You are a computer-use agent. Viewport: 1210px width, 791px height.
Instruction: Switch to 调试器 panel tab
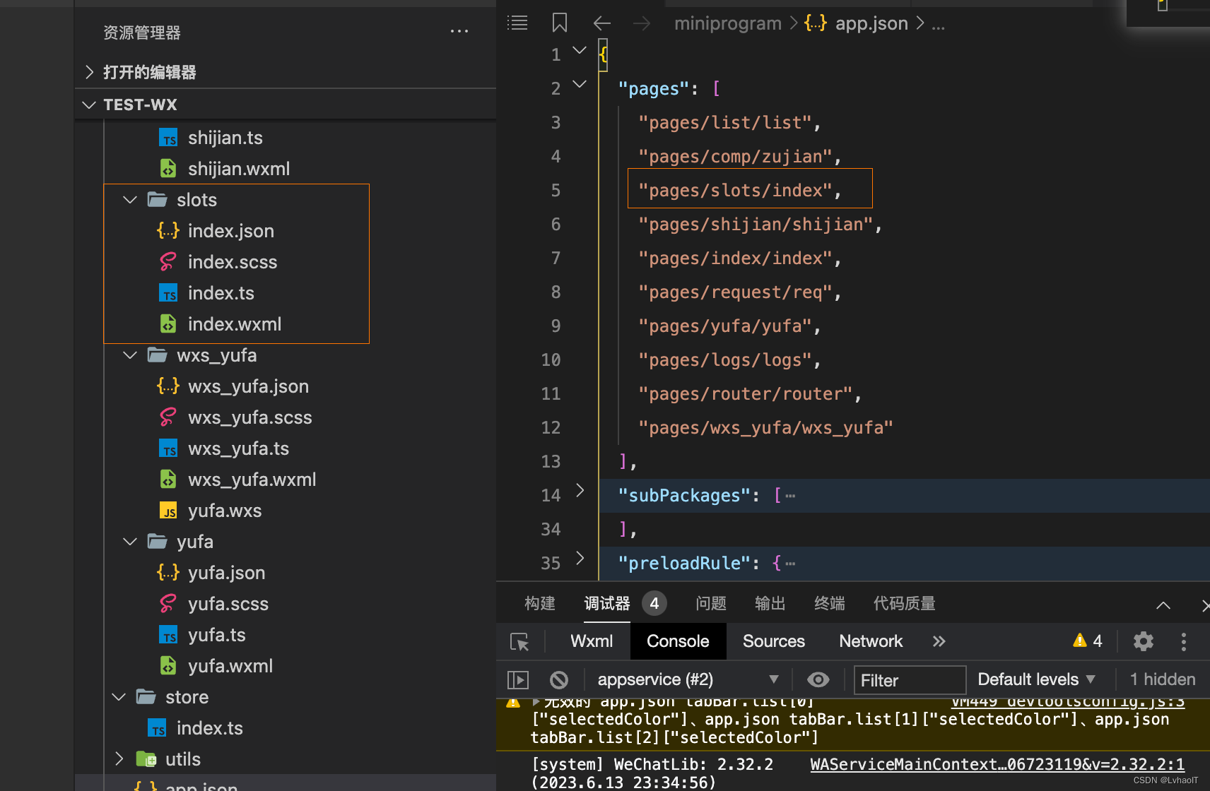pyautogui.click(x=607, y=603)
